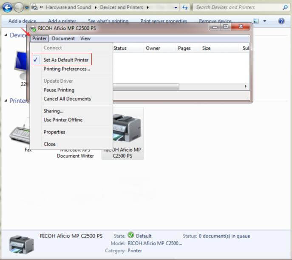Open the view options dropdown arrow

point(265,21)
